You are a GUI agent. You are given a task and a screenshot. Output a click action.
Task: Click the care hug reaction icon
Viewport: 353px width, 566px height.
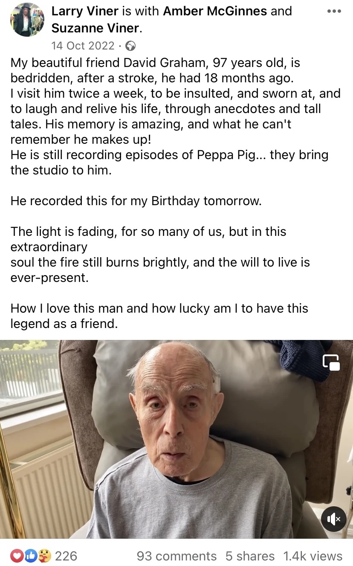point(44,555)
